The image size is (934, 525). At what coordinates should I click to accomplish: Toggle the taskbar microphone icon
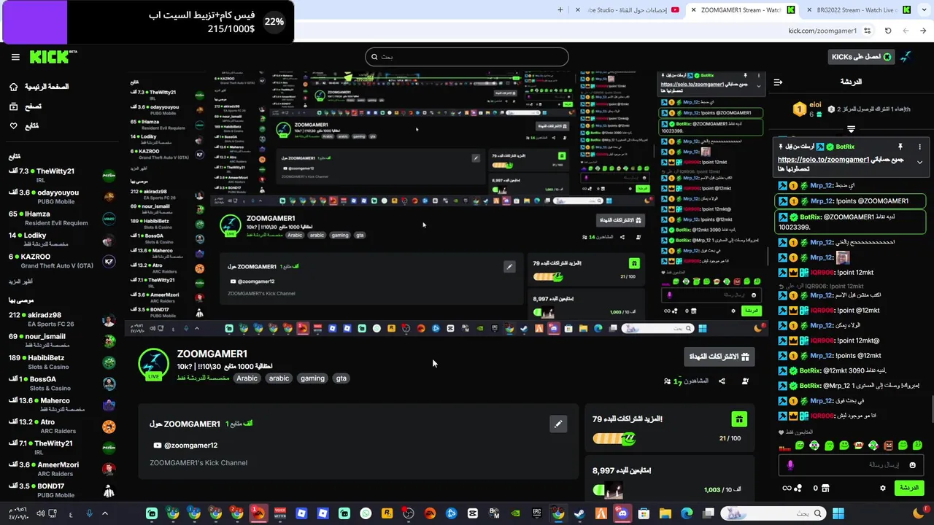89,514
